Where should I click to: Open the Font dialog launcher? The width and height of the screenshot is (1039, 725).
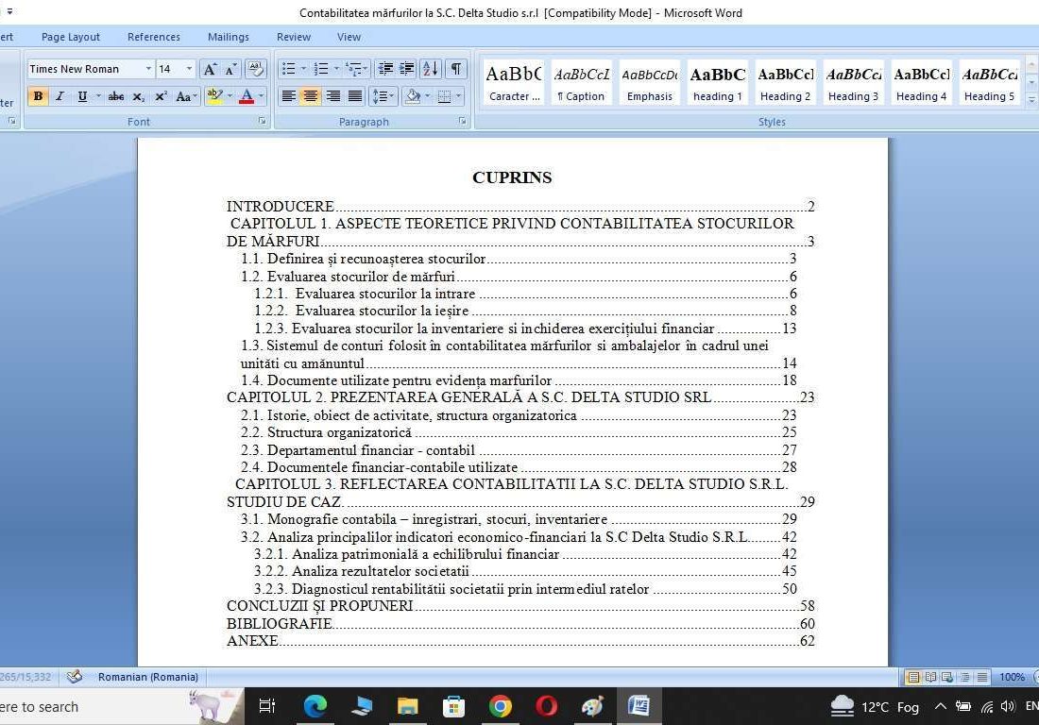coord(263,121)
